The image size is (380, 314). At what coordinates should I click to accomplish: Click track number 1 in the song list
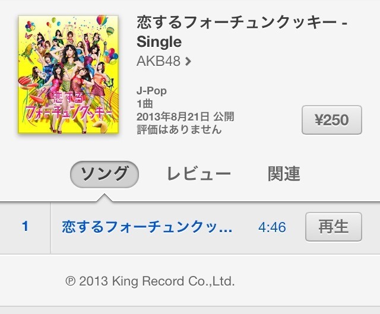pos(25,227)
